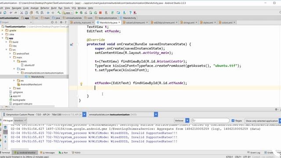Open the Navigate menu
This screenshot has width=281, height=158.
(17, 8)
